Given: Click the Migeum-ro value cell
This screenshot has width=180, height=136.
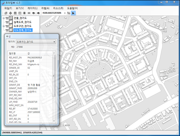Looking at the screenshot, I should pyautogui.click(x=33, y=64).
